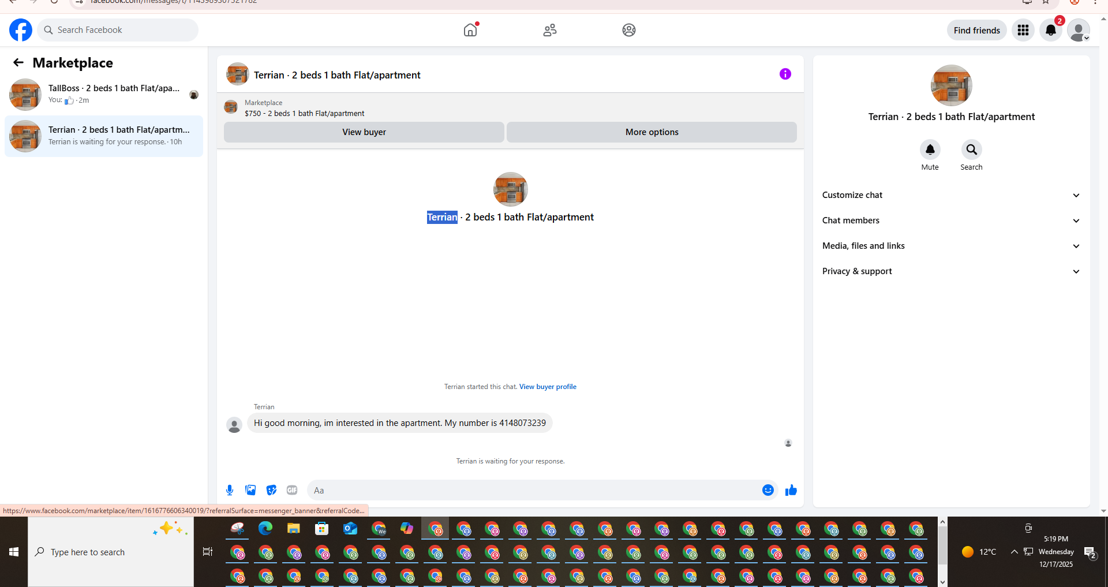Open Snipping Tool from the taskbar
Image resolution: width=1108 pixels, height=587 pixels.
tap(237, 528)
